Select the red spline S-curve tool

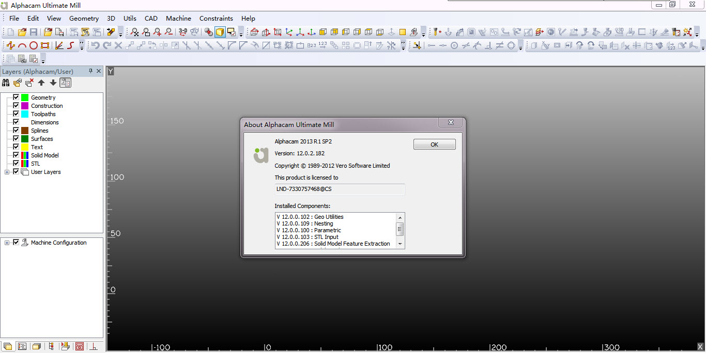pyautogui.click(x=71, y=45)
